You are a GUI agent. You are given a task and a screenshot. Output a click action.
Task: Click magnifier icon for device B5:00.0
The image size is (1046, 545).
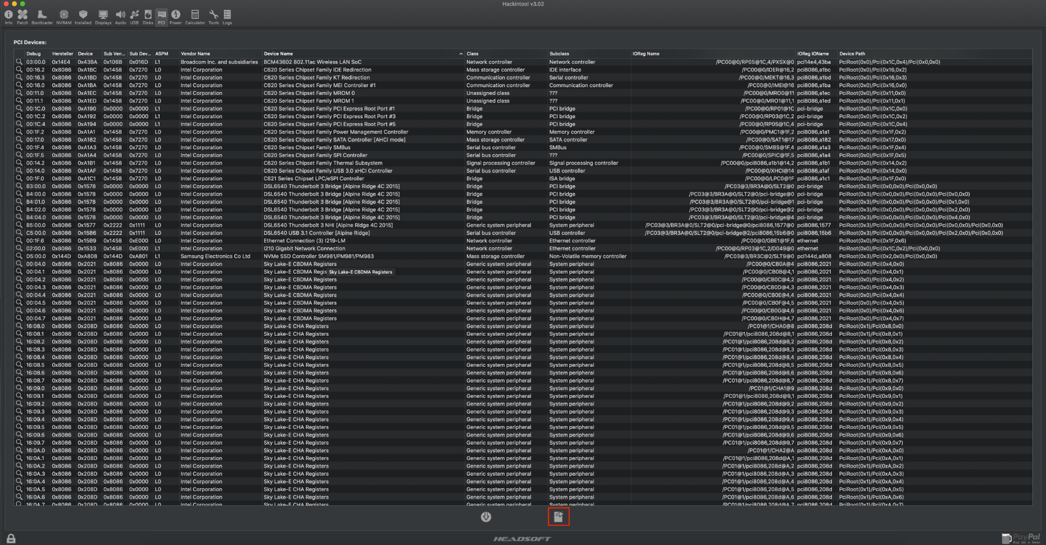[x=19, y=225]
